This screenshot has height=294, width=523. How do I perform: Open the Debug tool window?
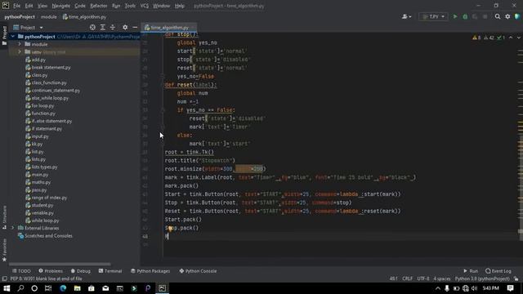click(81, 271)
